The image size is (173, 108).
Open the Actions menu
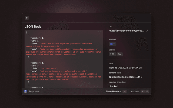[135, 92]
